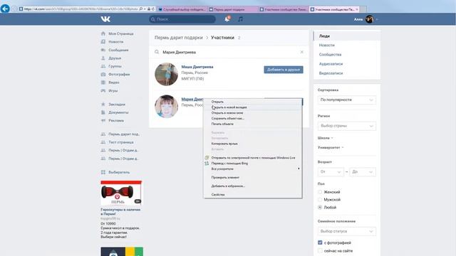Choose Сохранить объект как in context menu

252,118
